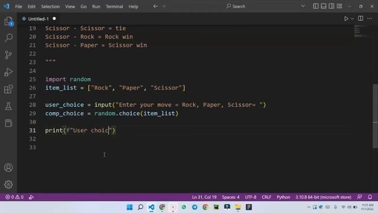Open the Edit menu

31,7
